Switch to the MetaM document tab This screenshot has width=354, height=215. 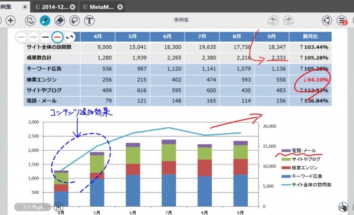(x=101, y=7)
